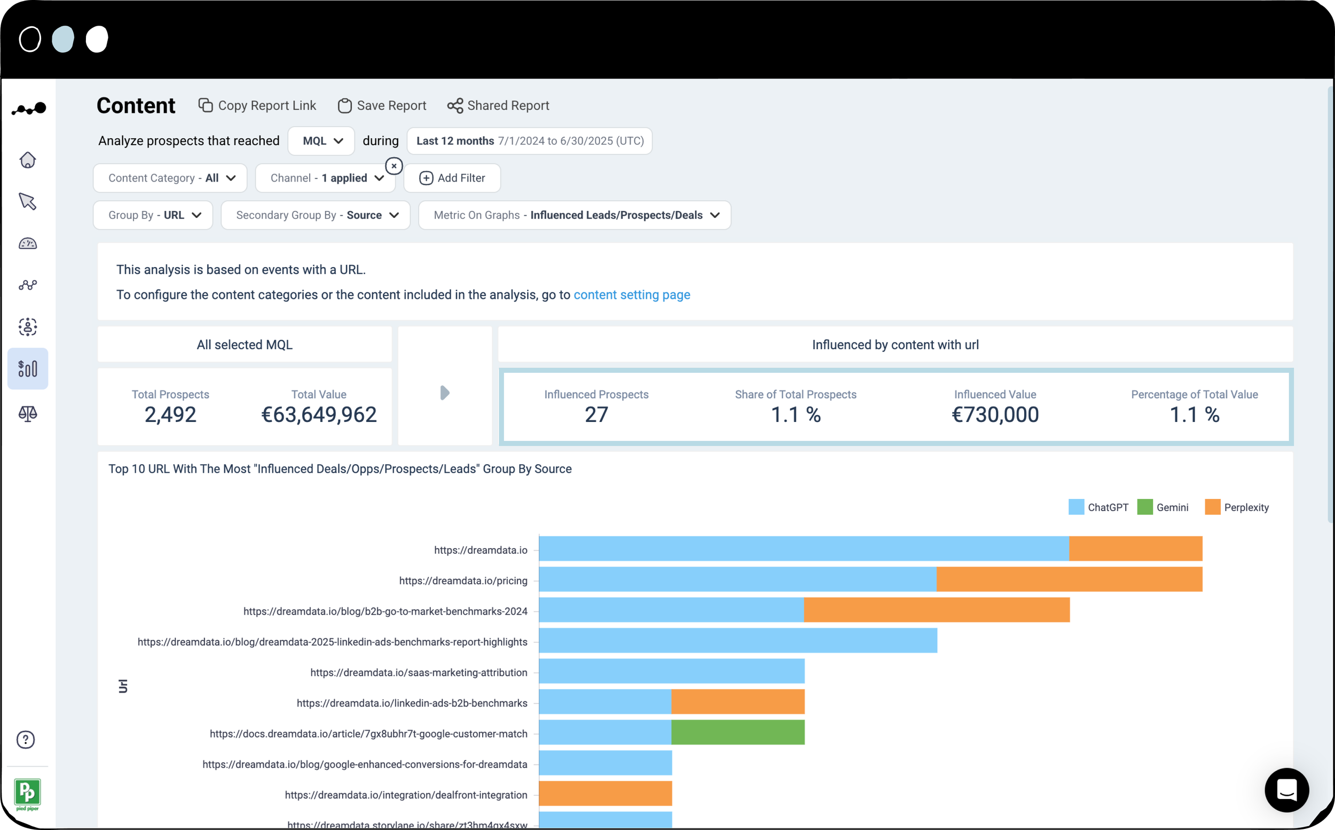Click the Total Value €63,649,962

tap(319, 414)
